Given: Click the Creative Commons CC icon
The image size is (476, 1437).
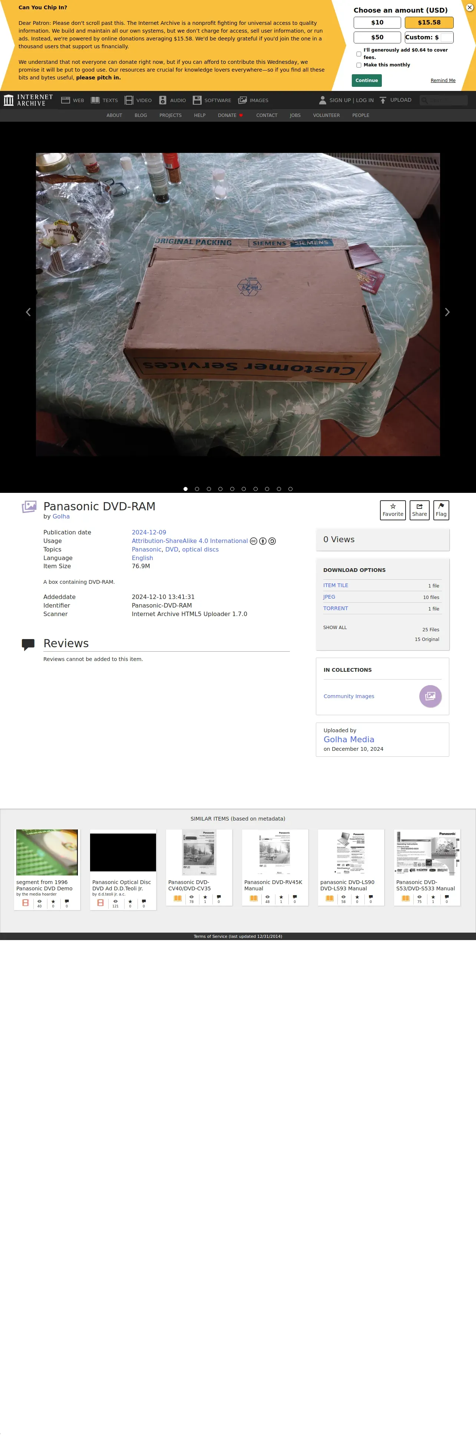Looking at the screenshot, I should [254, 541].
